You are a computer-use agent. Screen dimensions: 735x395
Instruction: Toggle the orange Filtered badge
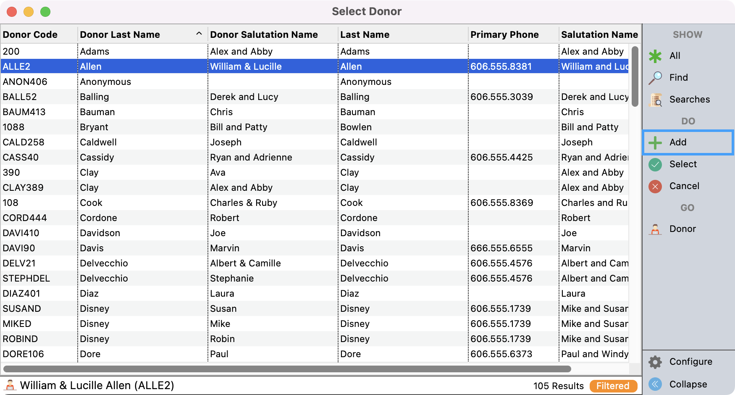coord(613,386)
